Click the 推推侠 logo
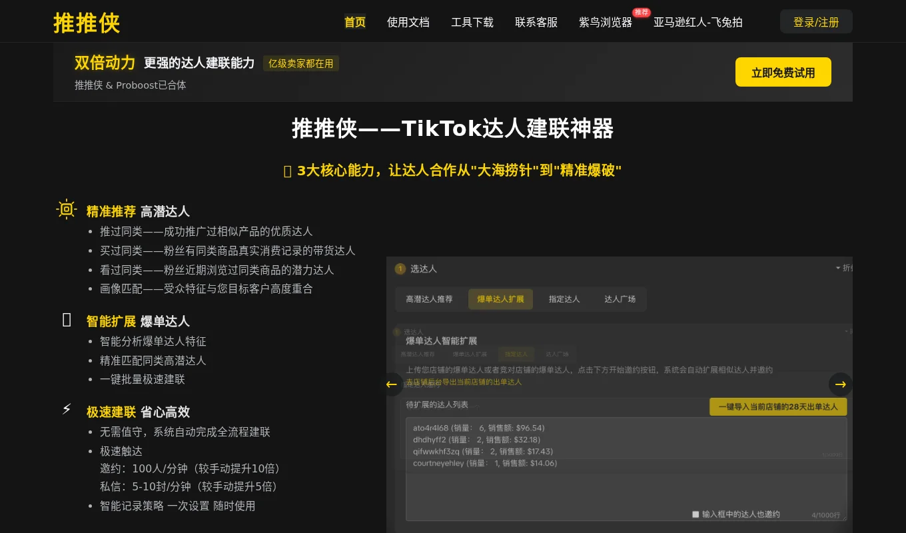Screen dimensions: 906x533 [86, 22]
